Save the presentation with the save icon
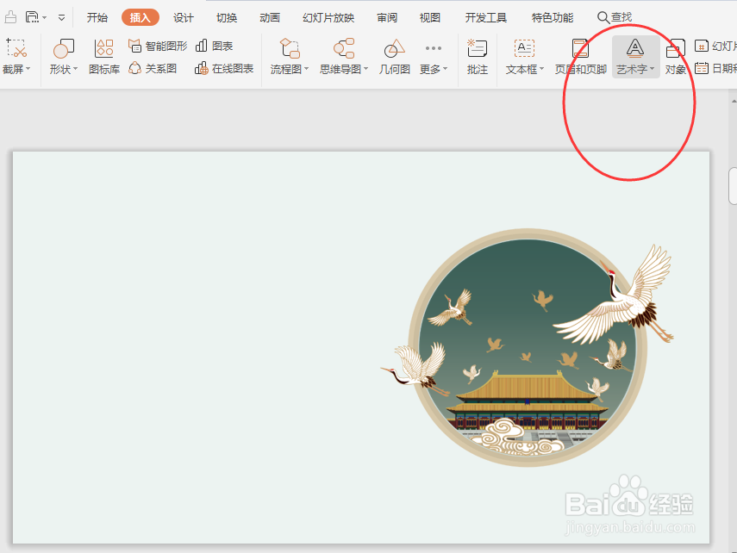The width and height of the screenshot is (737, 553). coord(31,16)
